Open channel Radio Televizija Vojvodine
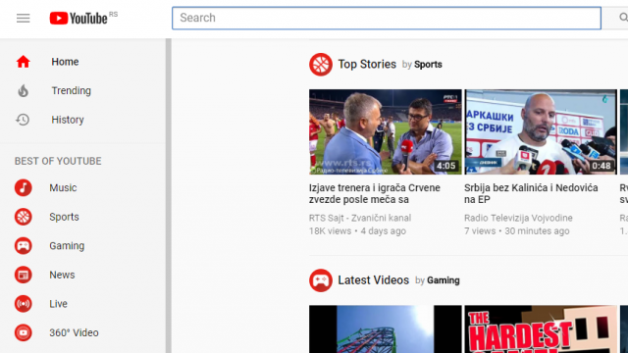Image resolution: width=628 pixels, height=353 pixels. 518,218
